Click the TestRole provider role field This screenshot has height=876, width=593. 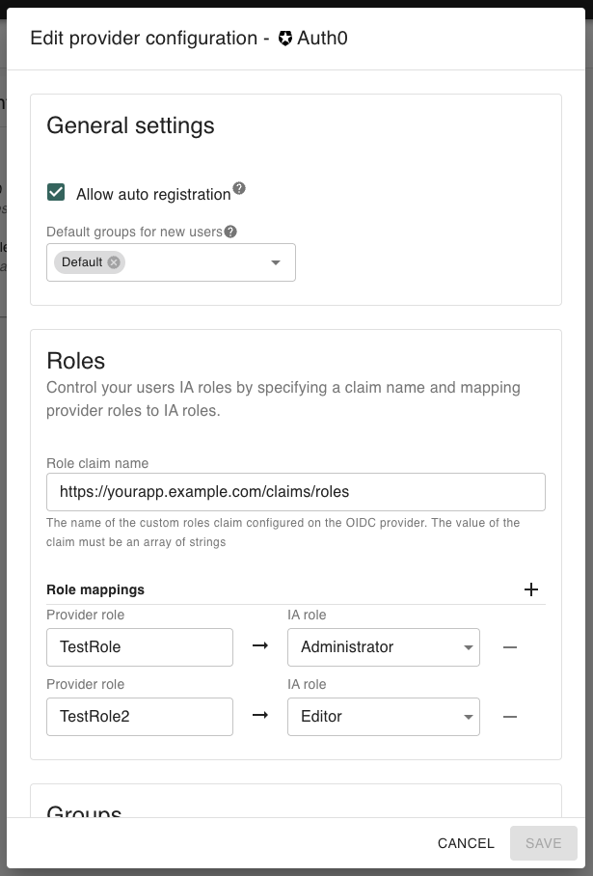(x=140, y=647)
